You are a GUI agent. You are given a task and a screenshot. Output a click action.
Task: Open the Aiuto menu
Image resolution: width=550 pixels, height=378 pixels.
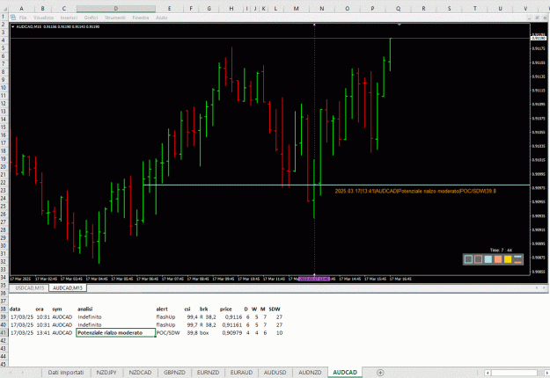click(x=161, y=18)
